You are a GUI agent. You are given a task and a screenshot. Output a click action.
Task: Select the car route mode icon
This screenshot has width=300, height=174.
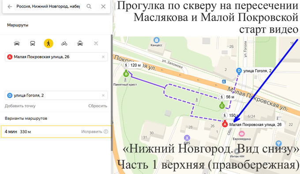(17, 43)
